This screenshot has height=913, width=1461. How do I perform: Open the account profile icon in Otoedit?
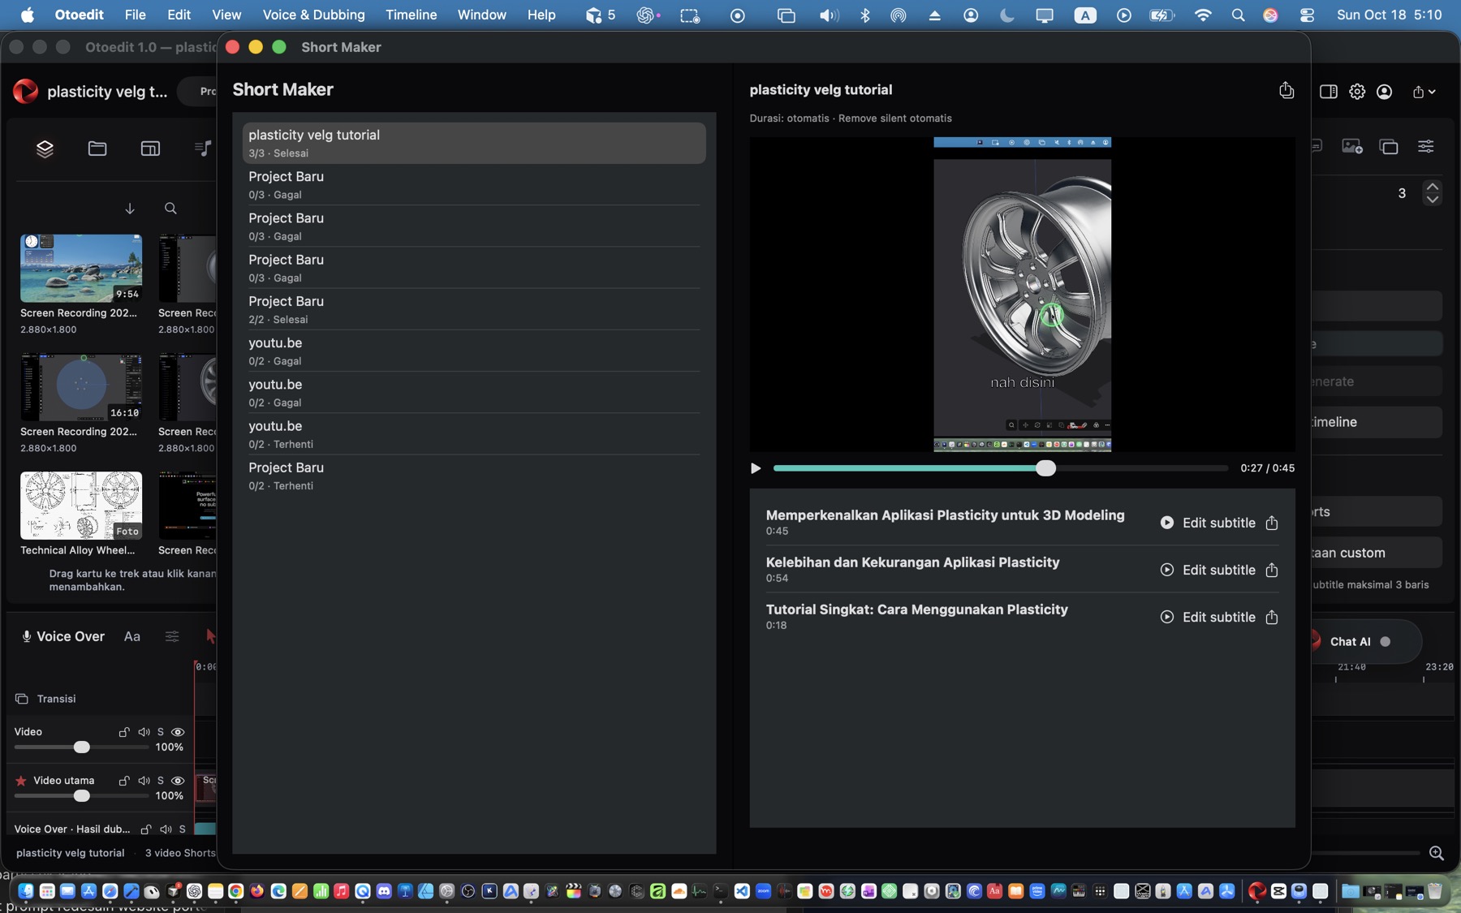(1385, 92)
